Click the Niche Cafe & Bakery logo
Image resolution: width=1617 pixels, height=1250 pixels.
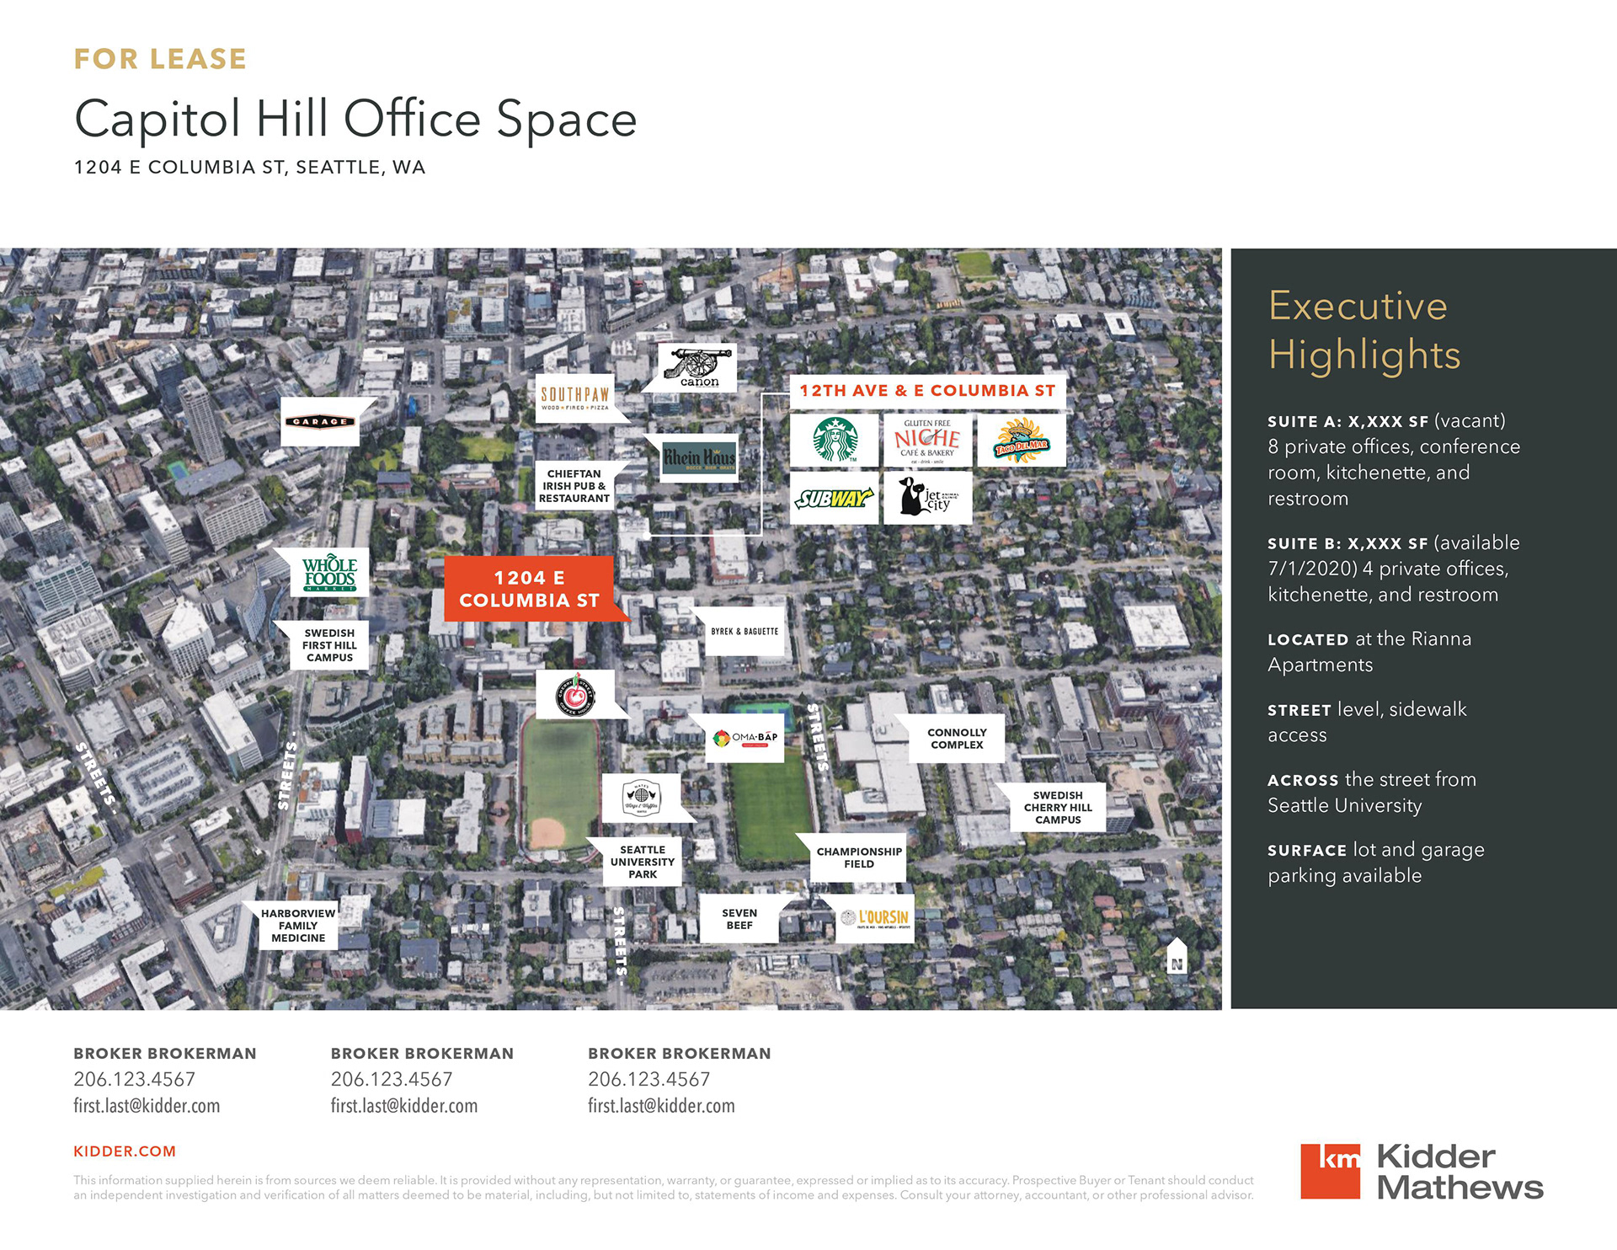point(927,440)
